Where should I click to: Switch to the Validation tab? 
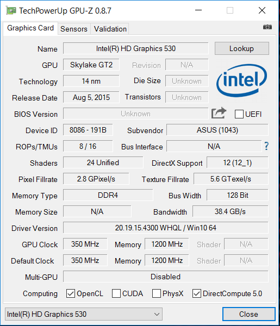pyautogui.click(x=110, y=29)
